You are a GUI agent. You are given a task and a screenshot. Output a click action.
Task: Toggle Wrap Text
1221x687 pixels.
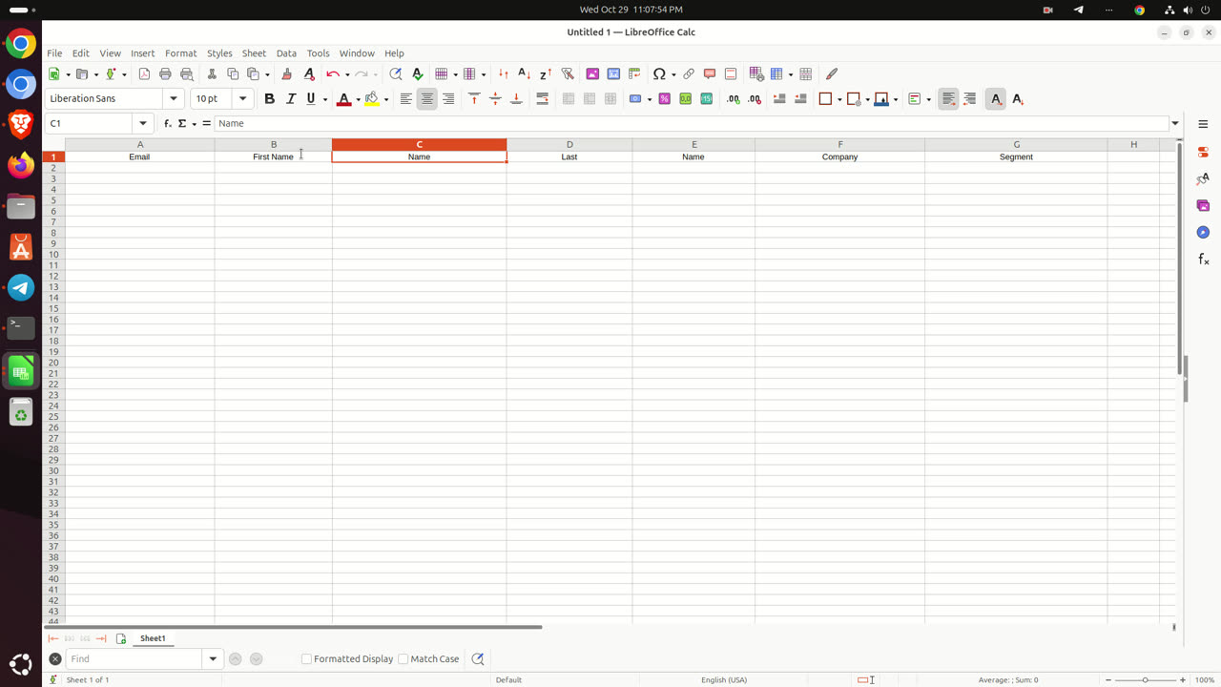point(542,98)
